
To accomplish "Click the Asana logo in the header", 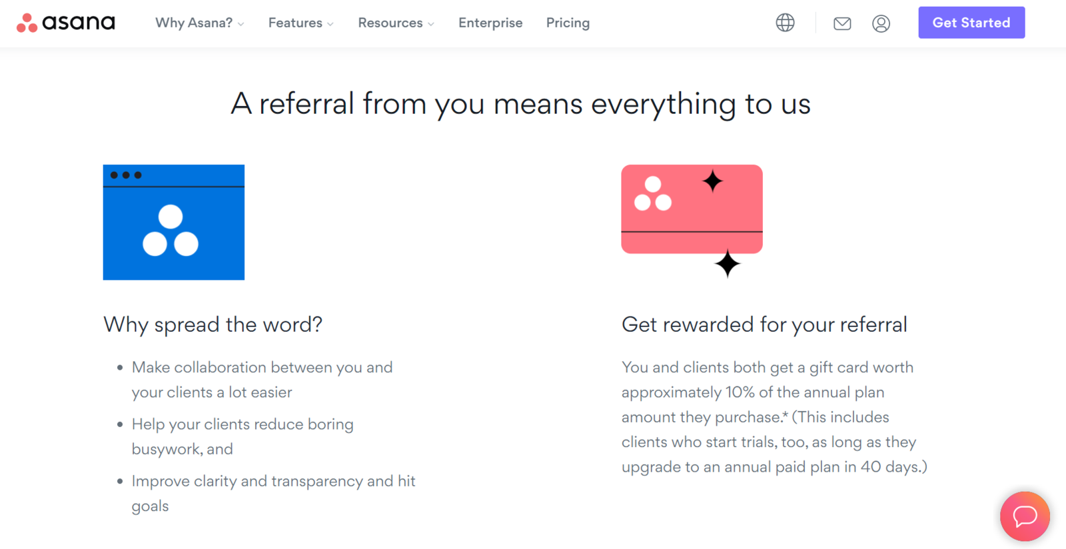I will tap(65, 23).
